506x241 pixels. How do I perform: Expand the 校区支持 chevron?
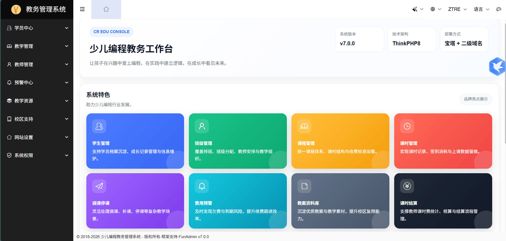coord(67,119)
